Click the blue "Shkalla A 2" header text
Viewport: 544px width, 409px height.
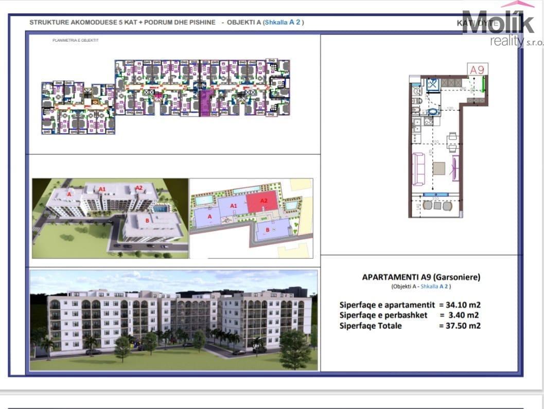284,23
